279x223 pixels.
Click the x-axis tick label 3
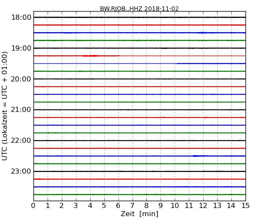pyautogui.click(x=76, y=205)
